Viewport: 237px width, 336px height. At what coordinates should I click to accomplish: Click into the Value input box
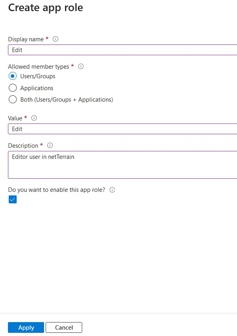[123, 129]
